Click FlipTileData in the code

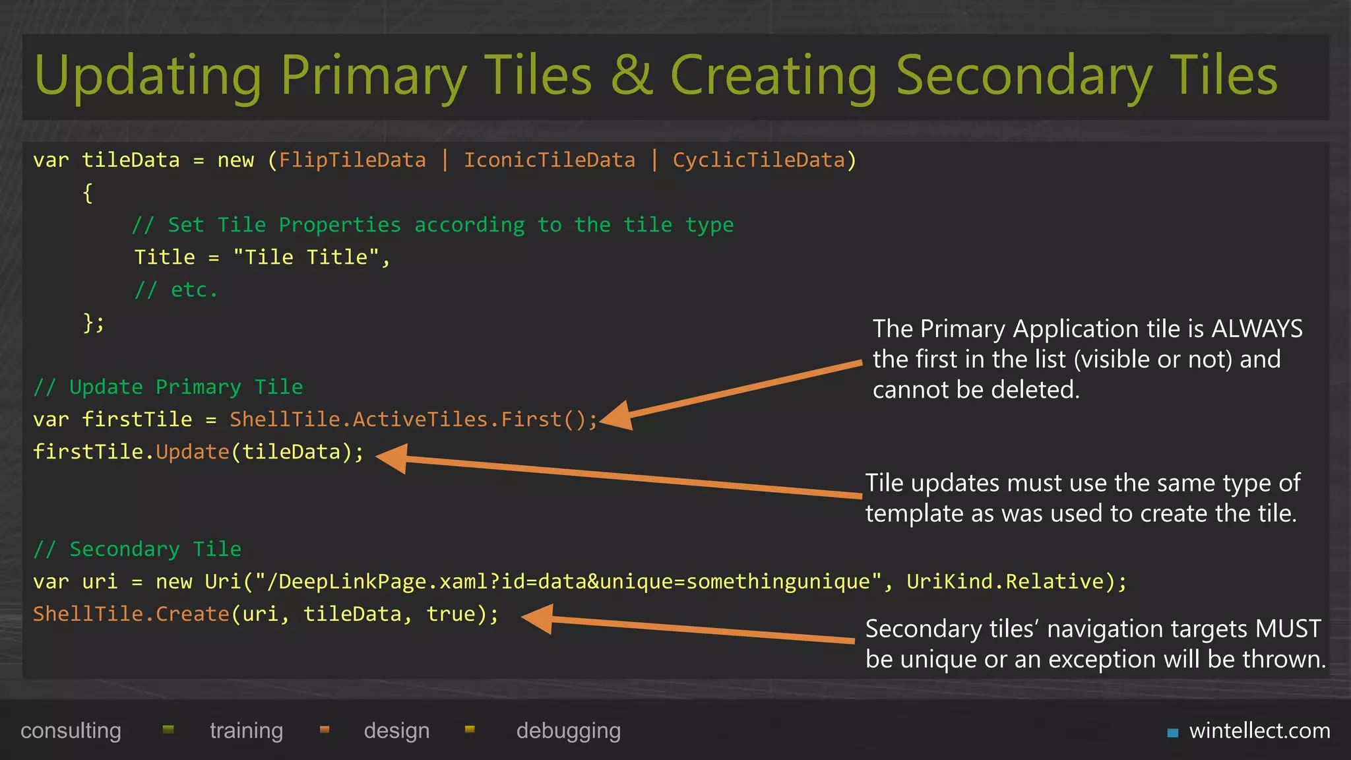point(352,160)
